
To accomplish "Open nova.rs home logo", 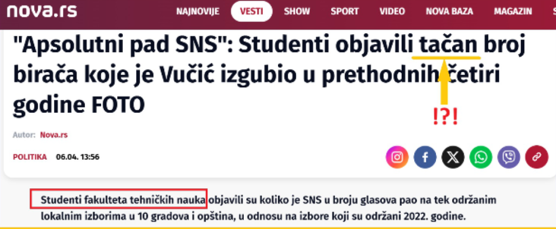I will (x=42, y=11).
